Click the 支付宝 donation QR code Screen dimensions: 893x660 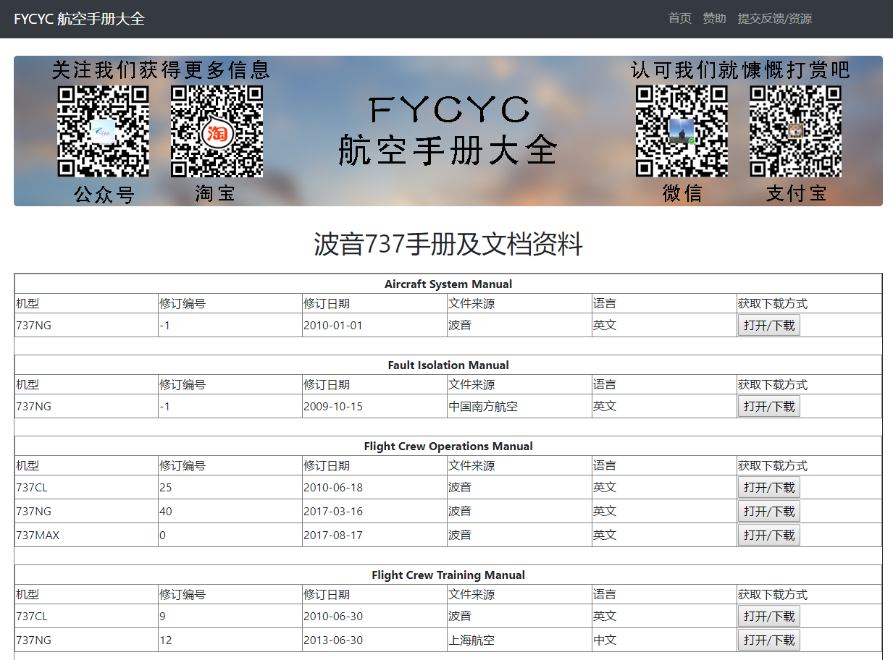(795, 132)
